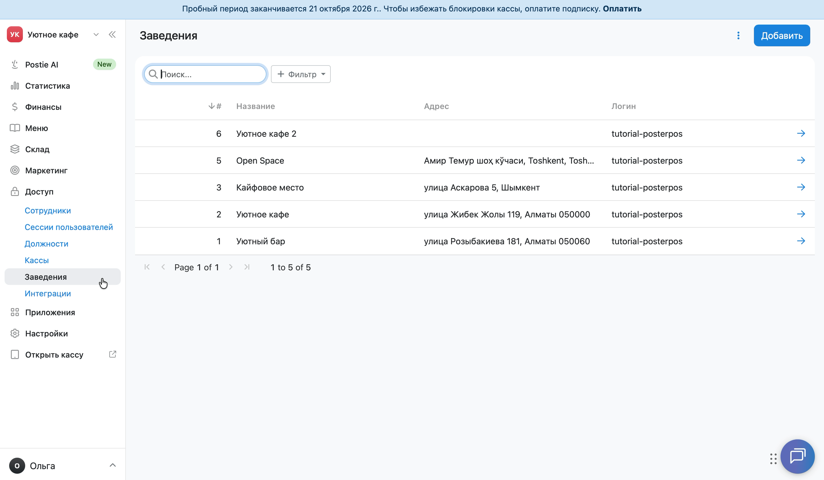The image size is (824, 480).
Task: Click the Добавить button
Action: pyautogui.click(x=781, y=35)
